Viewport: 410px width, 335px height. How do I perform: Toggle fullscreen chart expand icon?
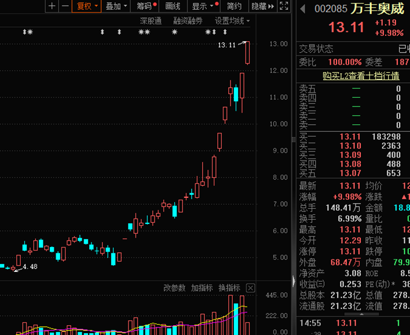pos(284,6)
